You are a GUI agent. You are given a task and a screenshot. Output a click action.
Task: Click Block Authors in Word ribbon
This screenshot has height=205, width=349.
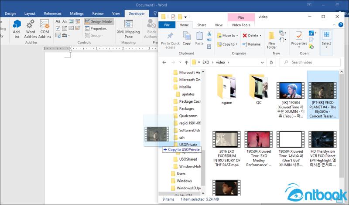click(x=151, y=29)
